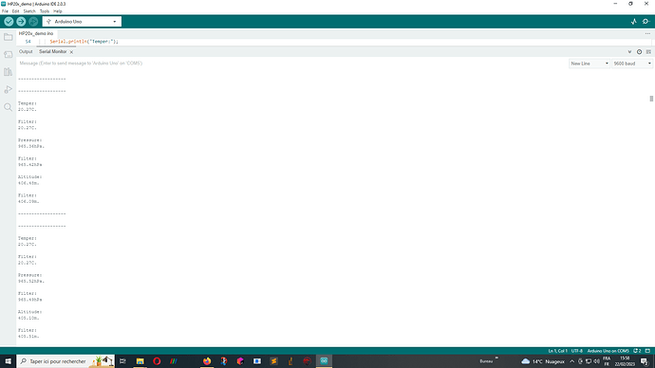The image size is (655, 368).
Task: Clear the serial monitor output
Action: point(648,52)
